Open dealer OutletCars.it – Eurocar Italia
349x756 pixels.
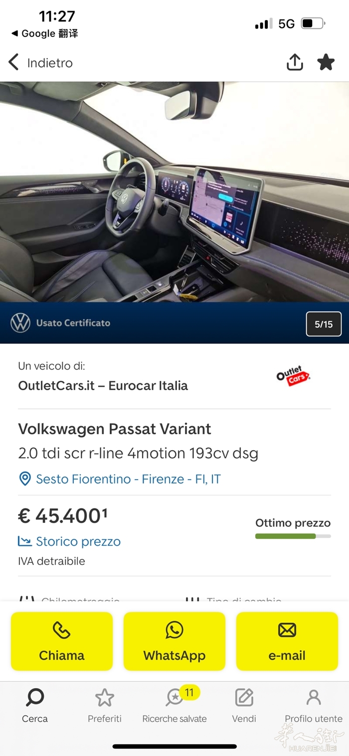pyautogui.click(x=103, y=385)
